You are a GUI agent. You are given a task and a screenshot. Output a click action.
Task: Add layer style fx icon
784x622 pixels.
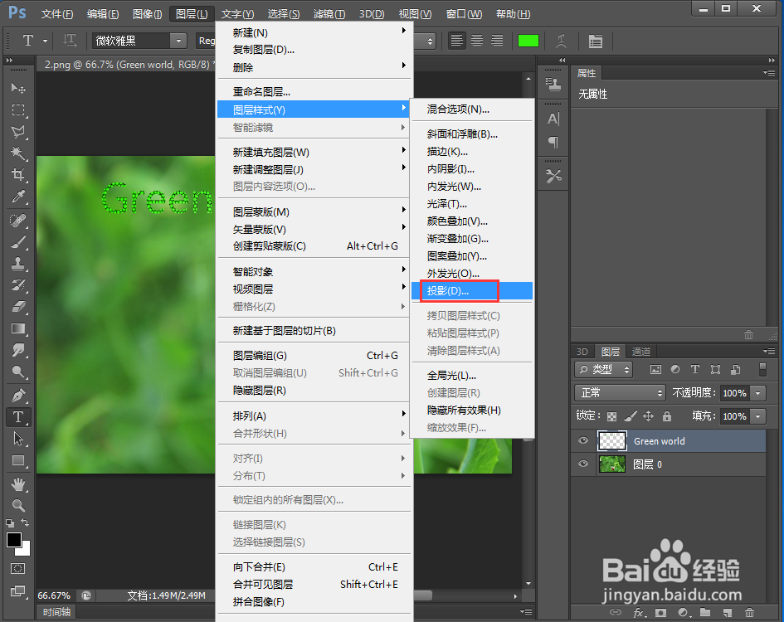[639, 613]
